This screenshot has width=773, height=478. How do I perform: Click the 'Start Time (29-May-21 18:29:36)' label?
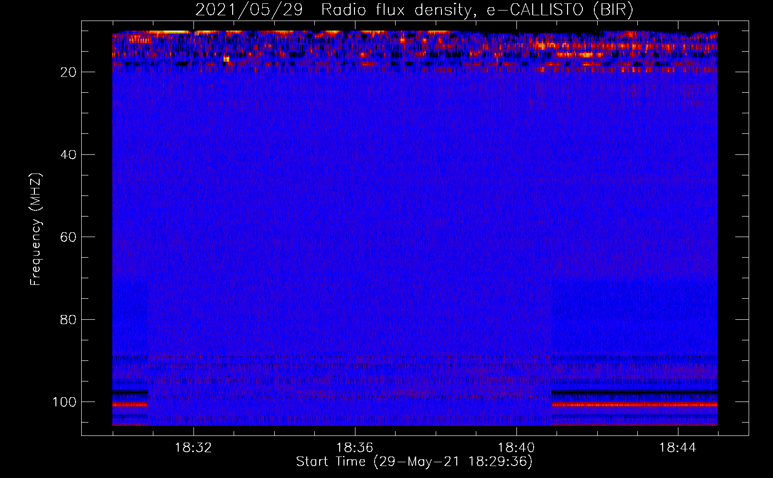click(x=414, y=462)
